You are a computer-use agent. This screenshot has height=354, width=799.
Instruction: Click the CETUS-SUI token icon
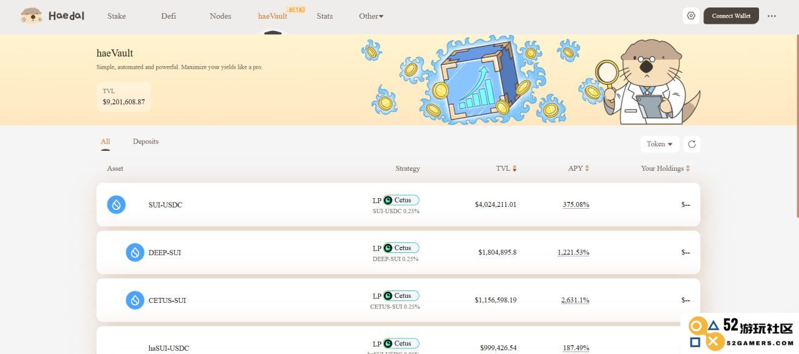(x=135, y=300)
